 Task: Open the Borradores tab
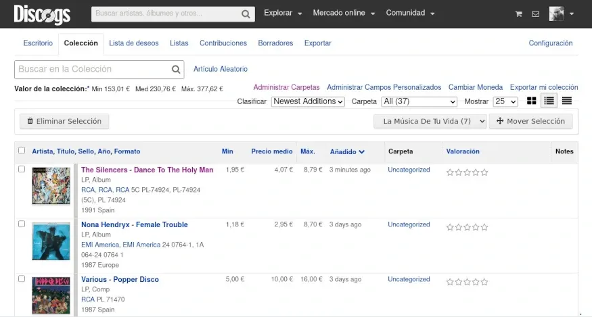pyautogui.click(x=275, y=43)
